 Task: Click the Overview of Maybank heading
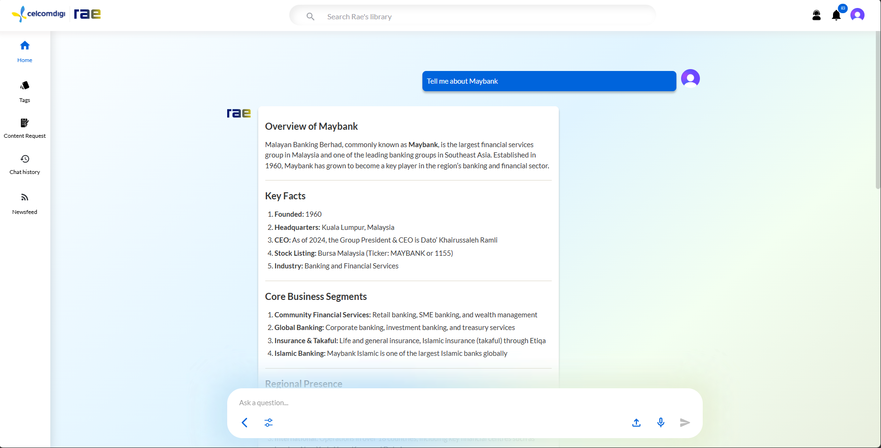click(x=311, y=126)
